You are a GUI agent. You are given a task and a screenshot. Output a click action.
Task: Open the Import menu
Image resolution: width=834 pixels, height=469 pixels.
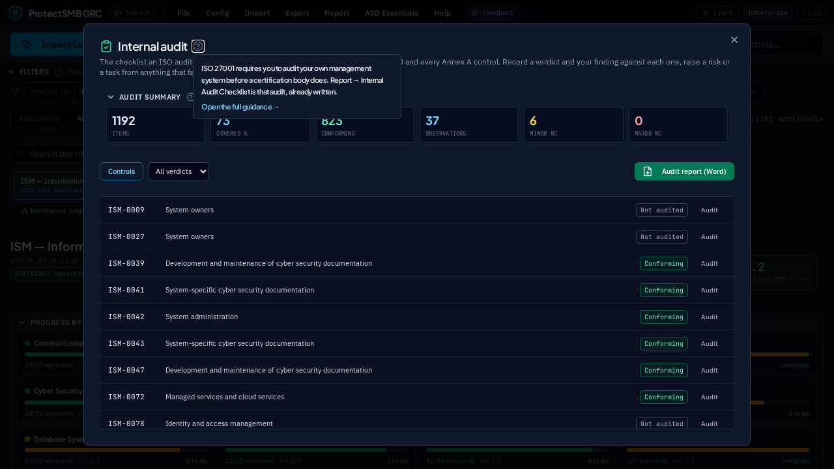tap(257, 13)
